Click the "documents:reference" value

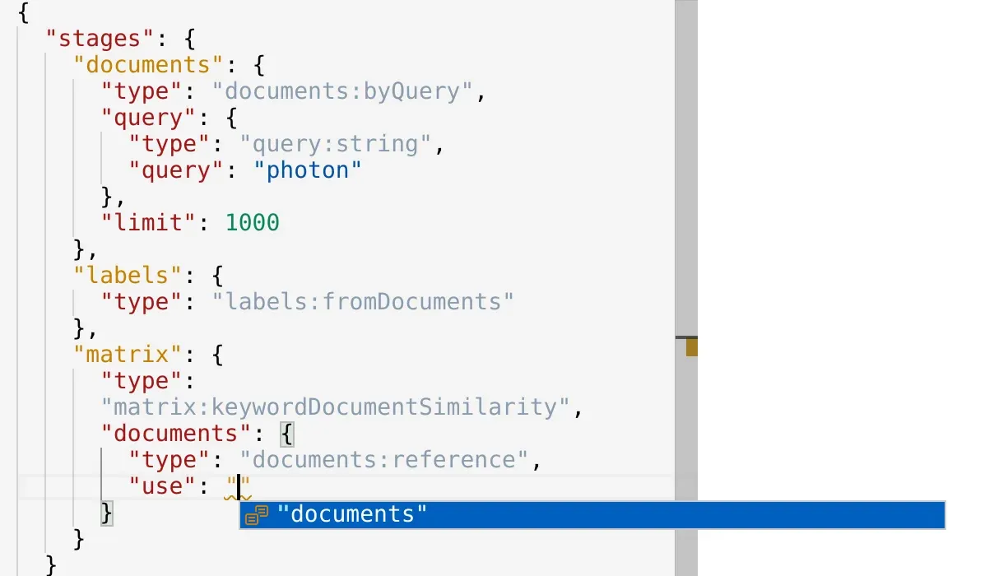click(383, 459)
